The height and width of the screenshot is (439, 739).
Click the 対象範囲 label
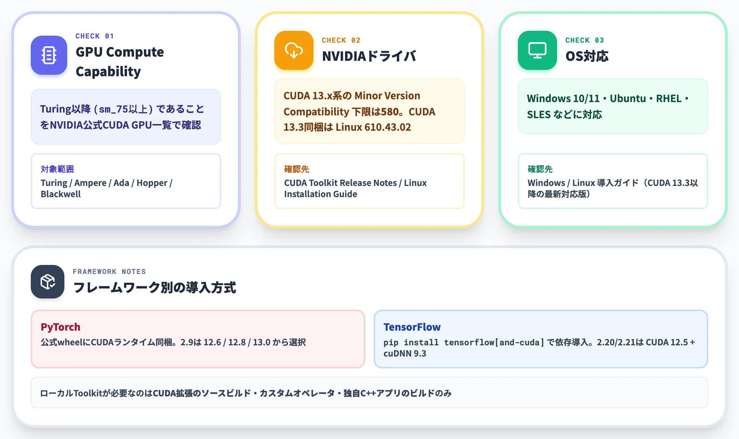click(57, 169)
